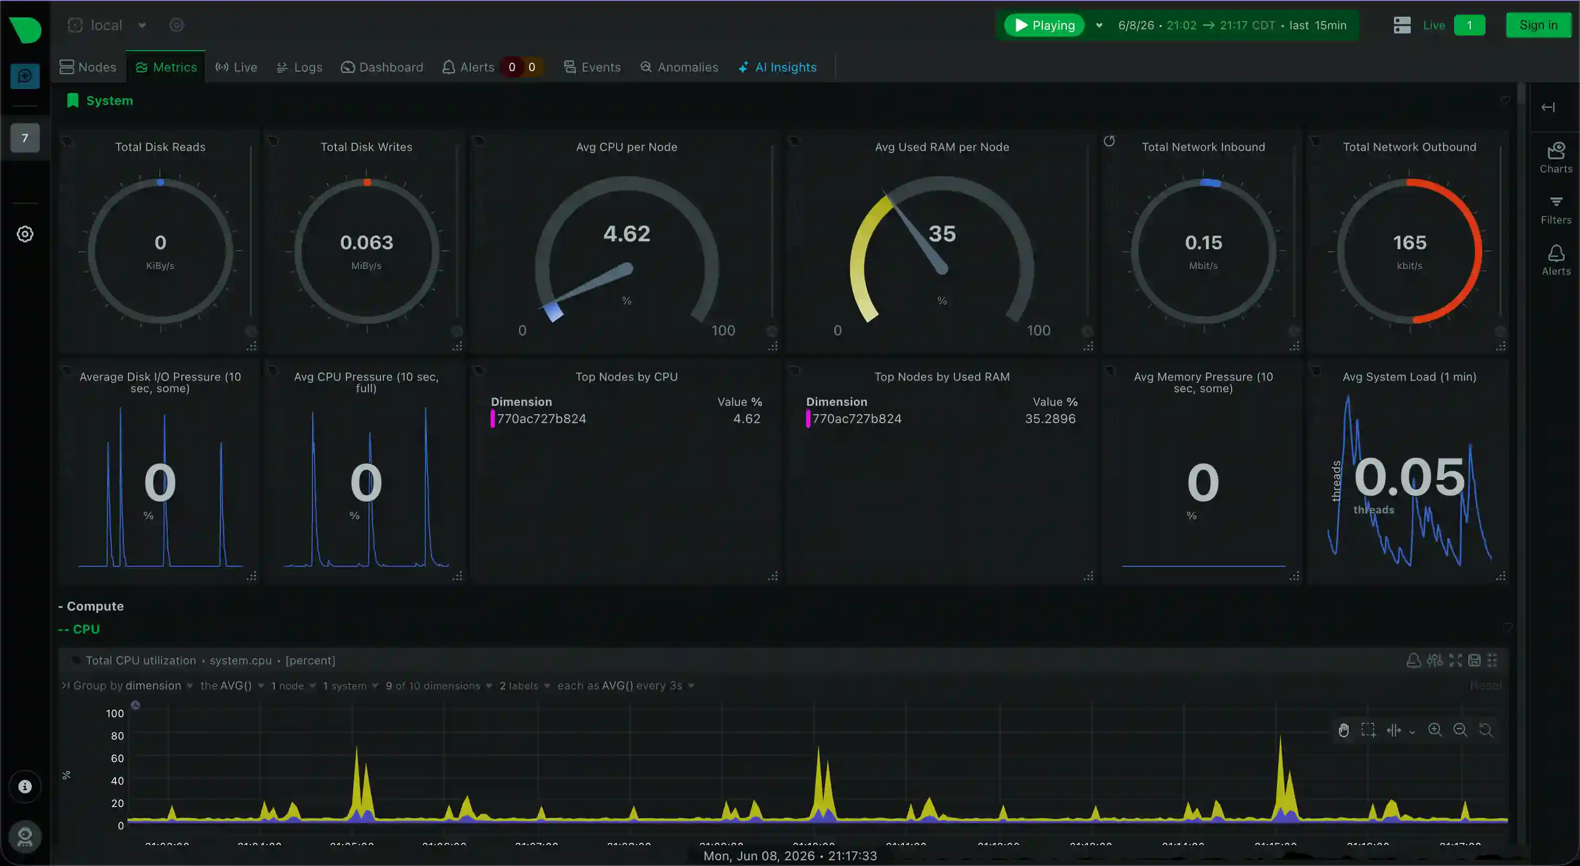The width and height of the screenshot is (1580, 866).
Task: Toggle the Playing playback button
Action: tap(1044, 25)
